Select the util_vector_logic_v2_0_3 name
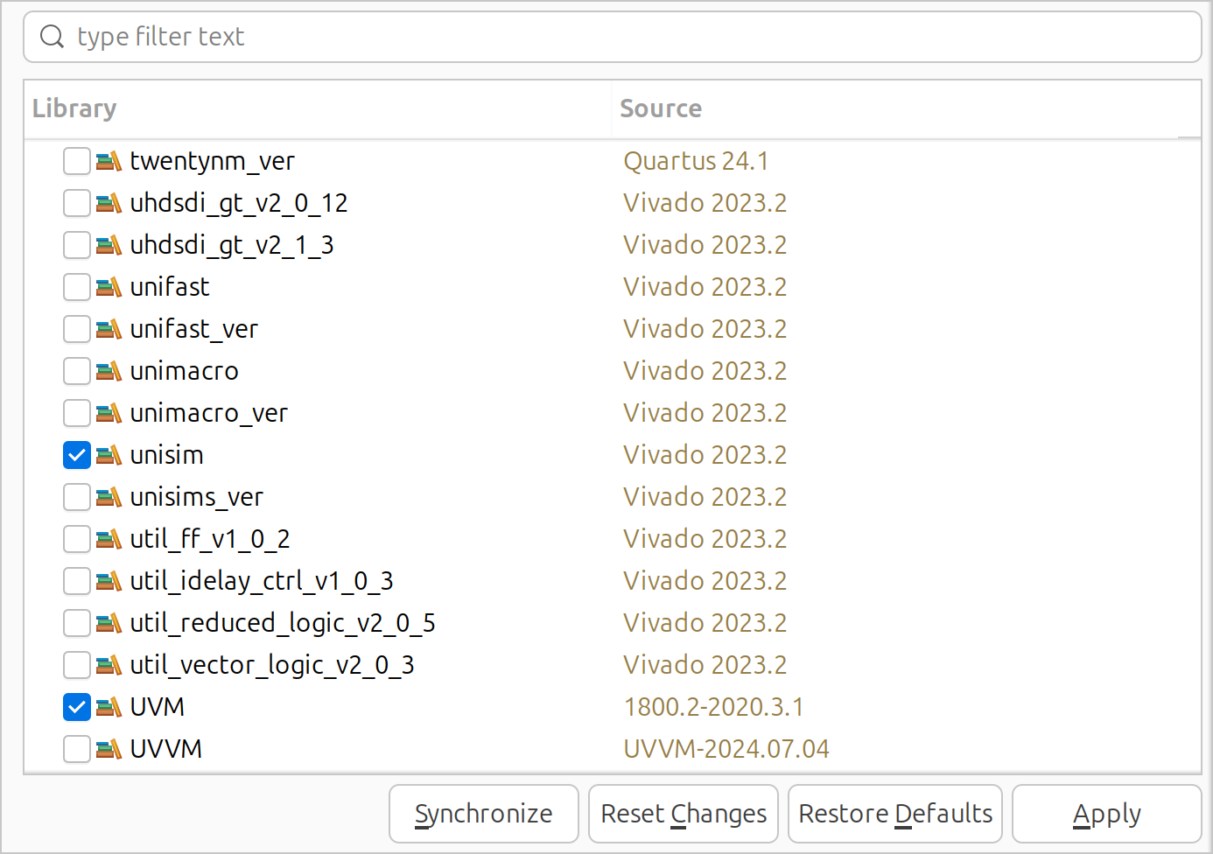This screenshot has width=1213, height=854. tap(272, 665)
